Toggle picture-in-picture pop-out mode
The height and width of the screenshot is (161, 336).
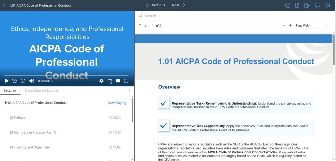[x=110, y=81]
